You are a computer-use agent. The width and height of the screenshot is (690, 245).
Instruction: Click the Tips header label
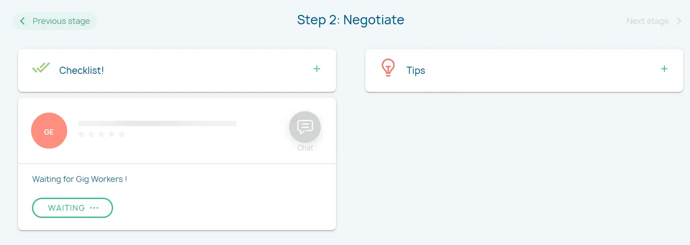[x=416, y=70]
